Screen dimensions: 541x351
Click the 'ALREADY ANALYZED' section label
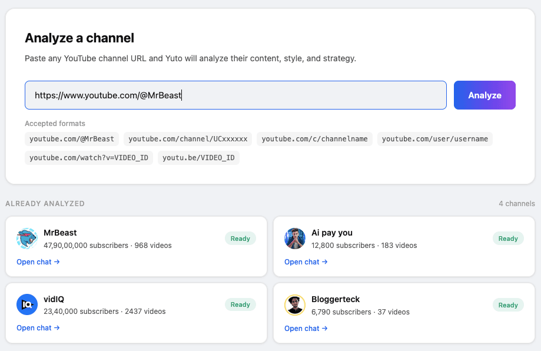[45, 204]
